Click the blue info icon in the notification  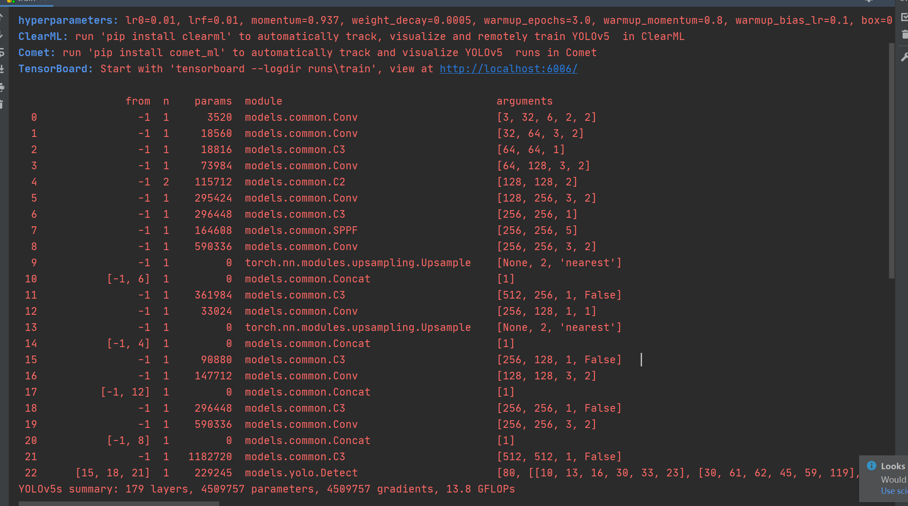point(871,466)
